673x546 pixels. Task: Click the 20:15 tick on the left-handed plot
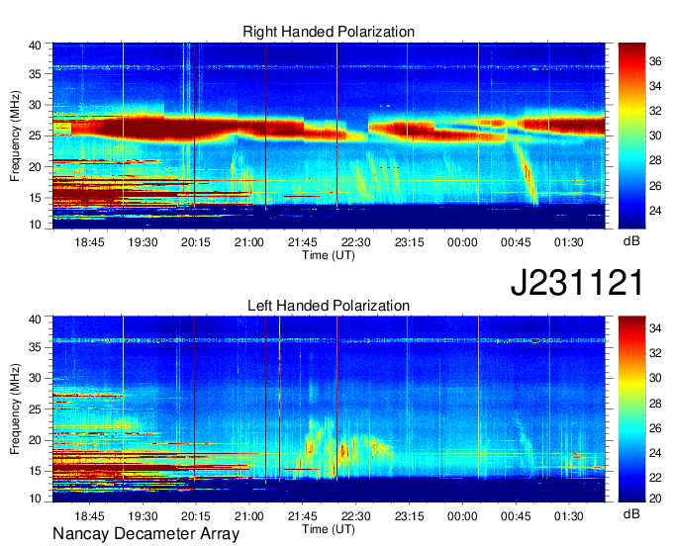click(x=196, y=516)
